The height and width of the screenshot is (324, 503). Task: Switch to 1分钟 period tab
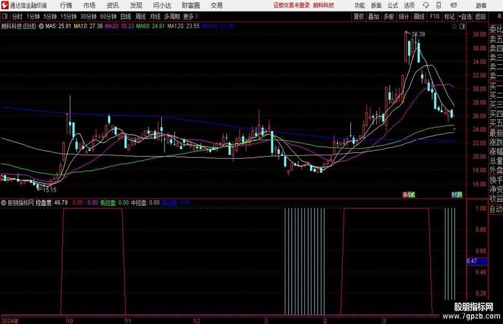(32, 16)
